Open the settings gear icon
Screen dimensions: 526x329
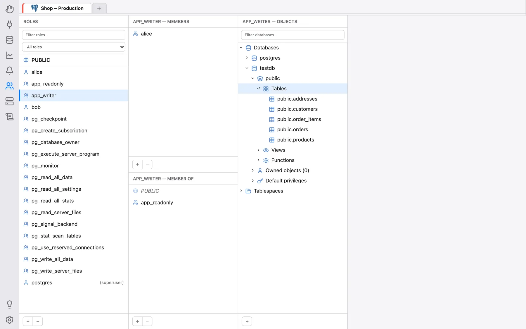coord(9,320)
